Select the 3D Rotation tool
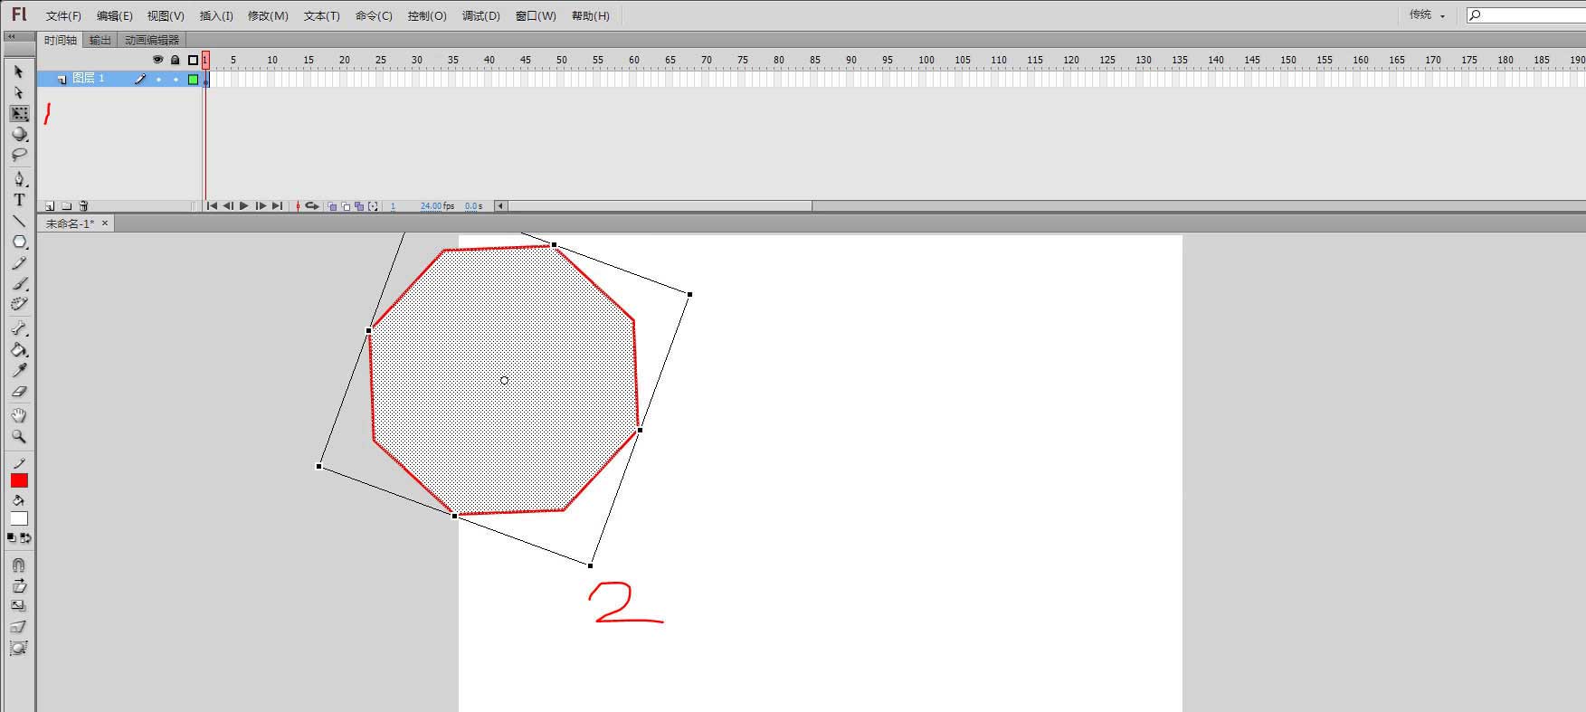 (19, 134)
